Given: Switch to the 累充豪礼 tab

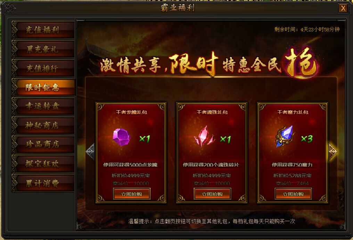Looking at the screenshot, I should pos(43,49).
